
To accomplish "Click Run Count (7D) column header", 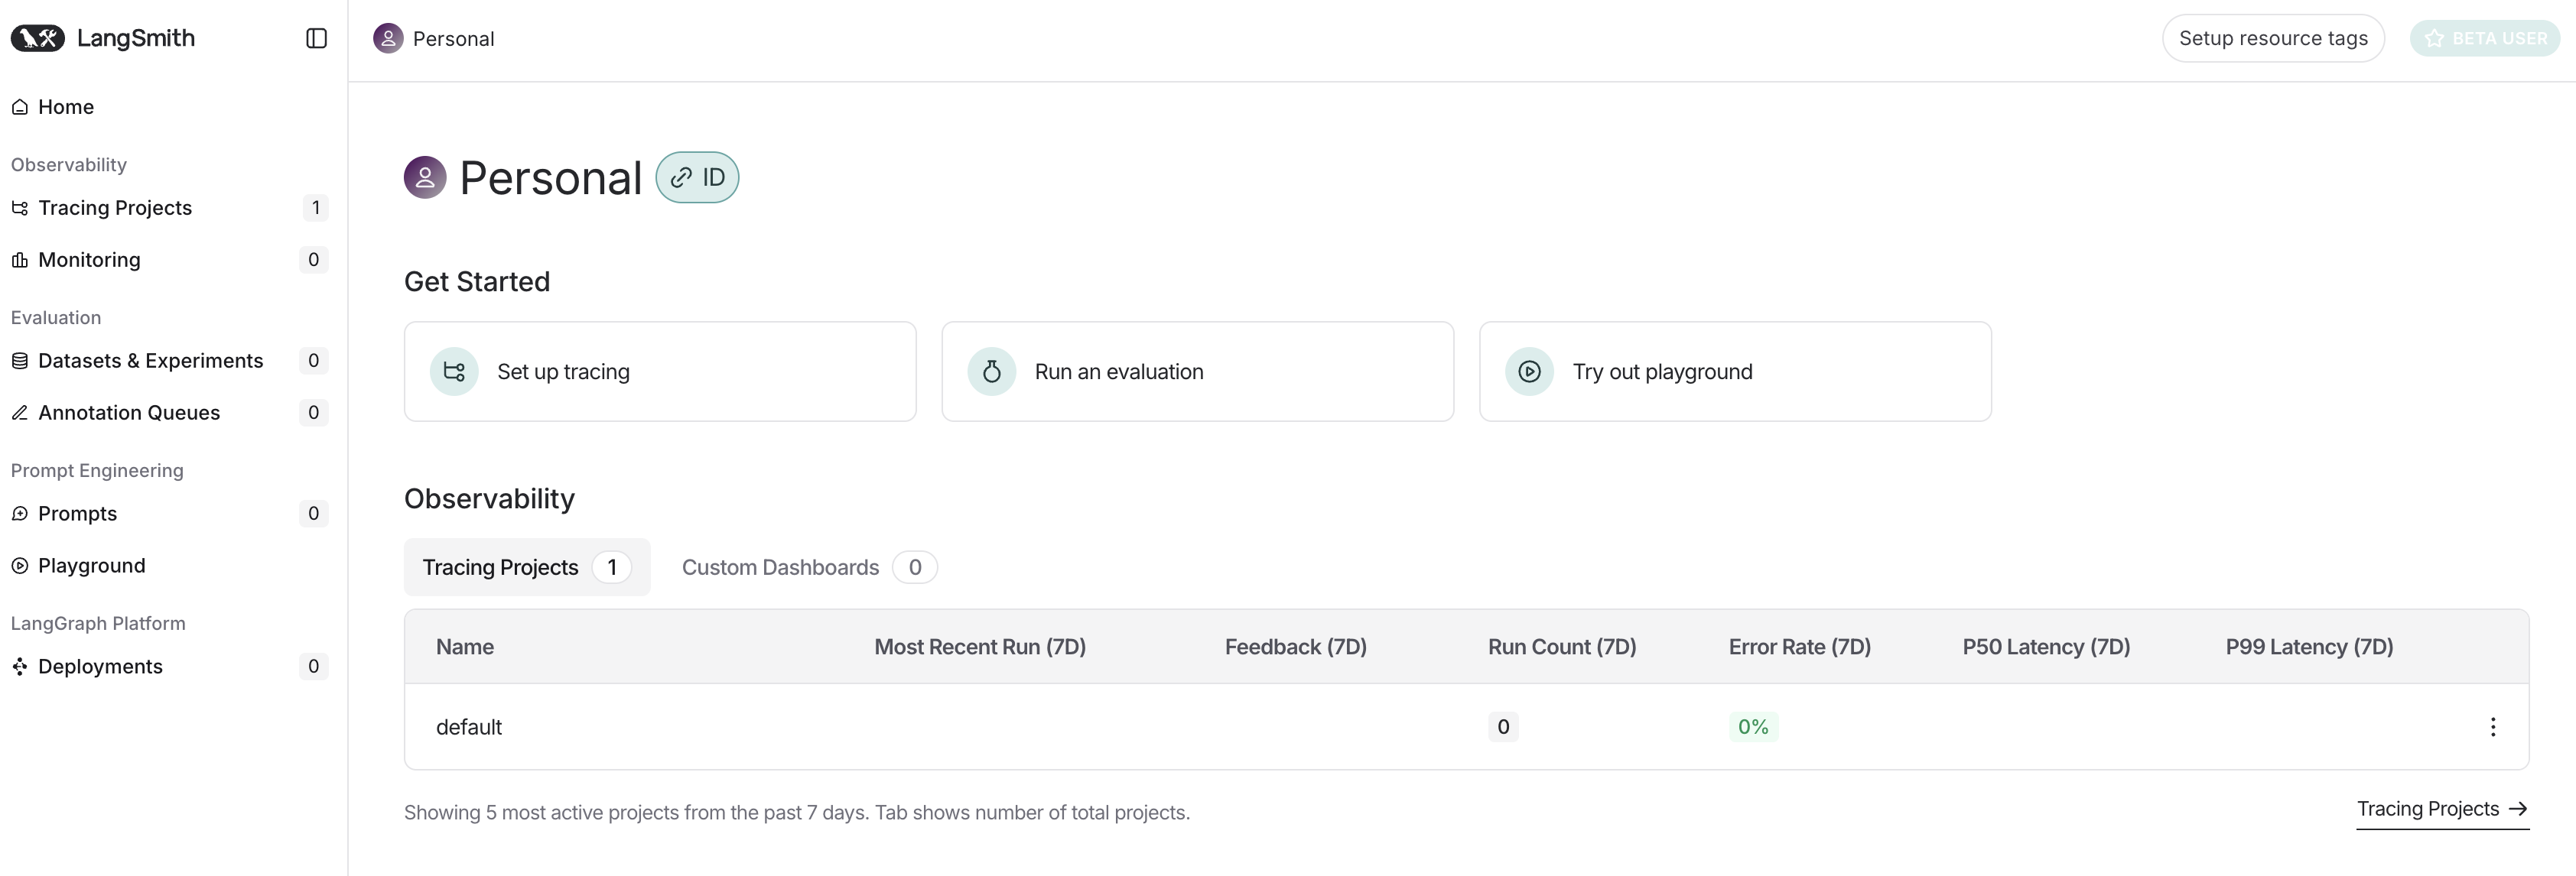I will [x=1562, y=647].
